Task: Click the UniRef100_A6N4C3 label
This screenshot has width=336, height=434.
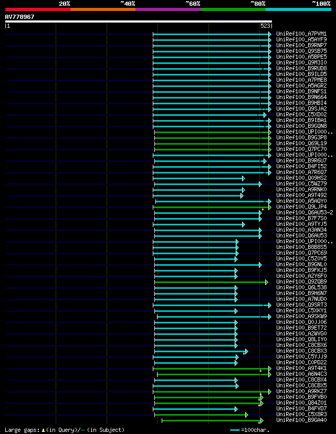Action: [x=301, y=374]
